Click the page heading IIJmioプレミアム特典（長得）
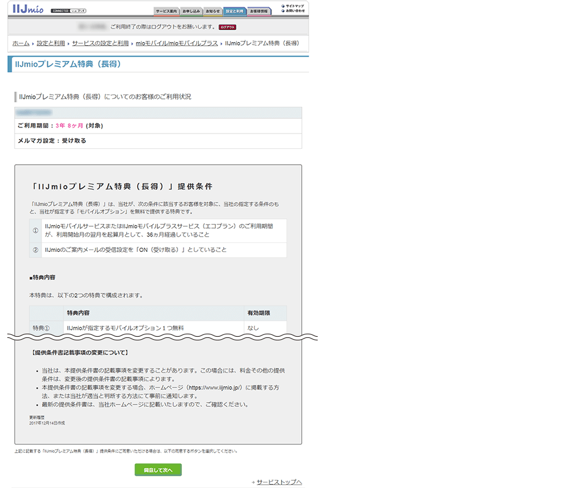This screenshot has width=561, height=488. (x=68, y=64)
